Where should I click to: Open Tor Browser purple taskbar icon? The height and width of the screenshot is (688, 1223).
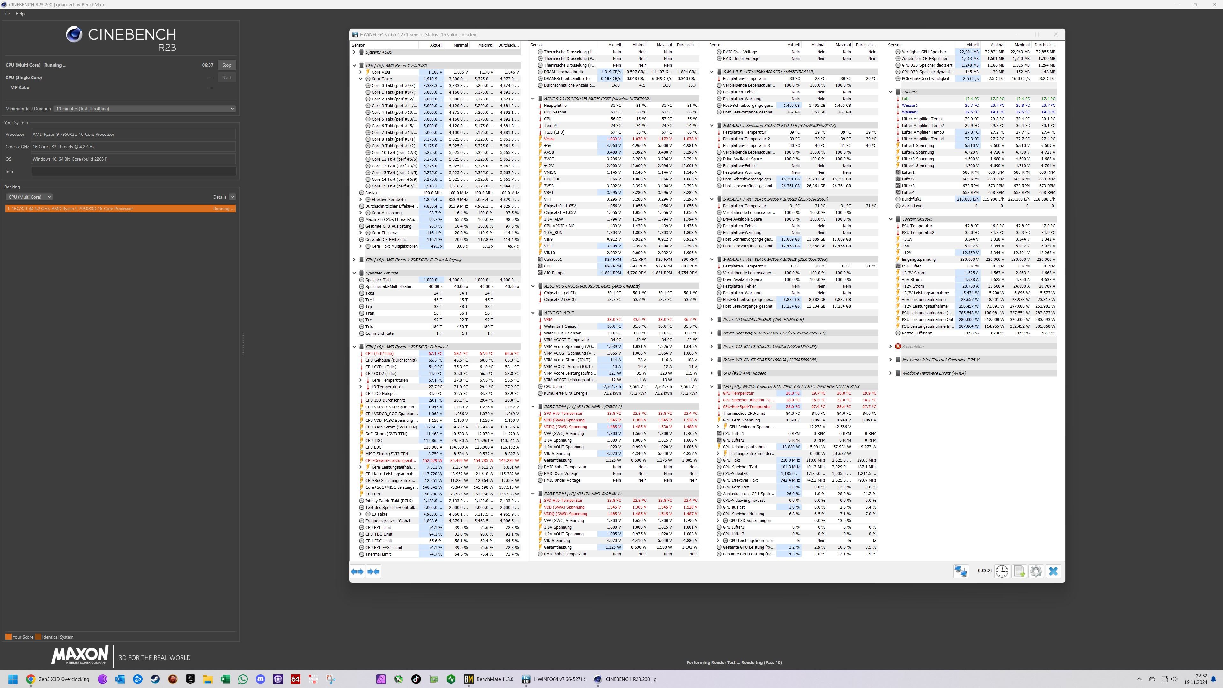tap(102, 679)
